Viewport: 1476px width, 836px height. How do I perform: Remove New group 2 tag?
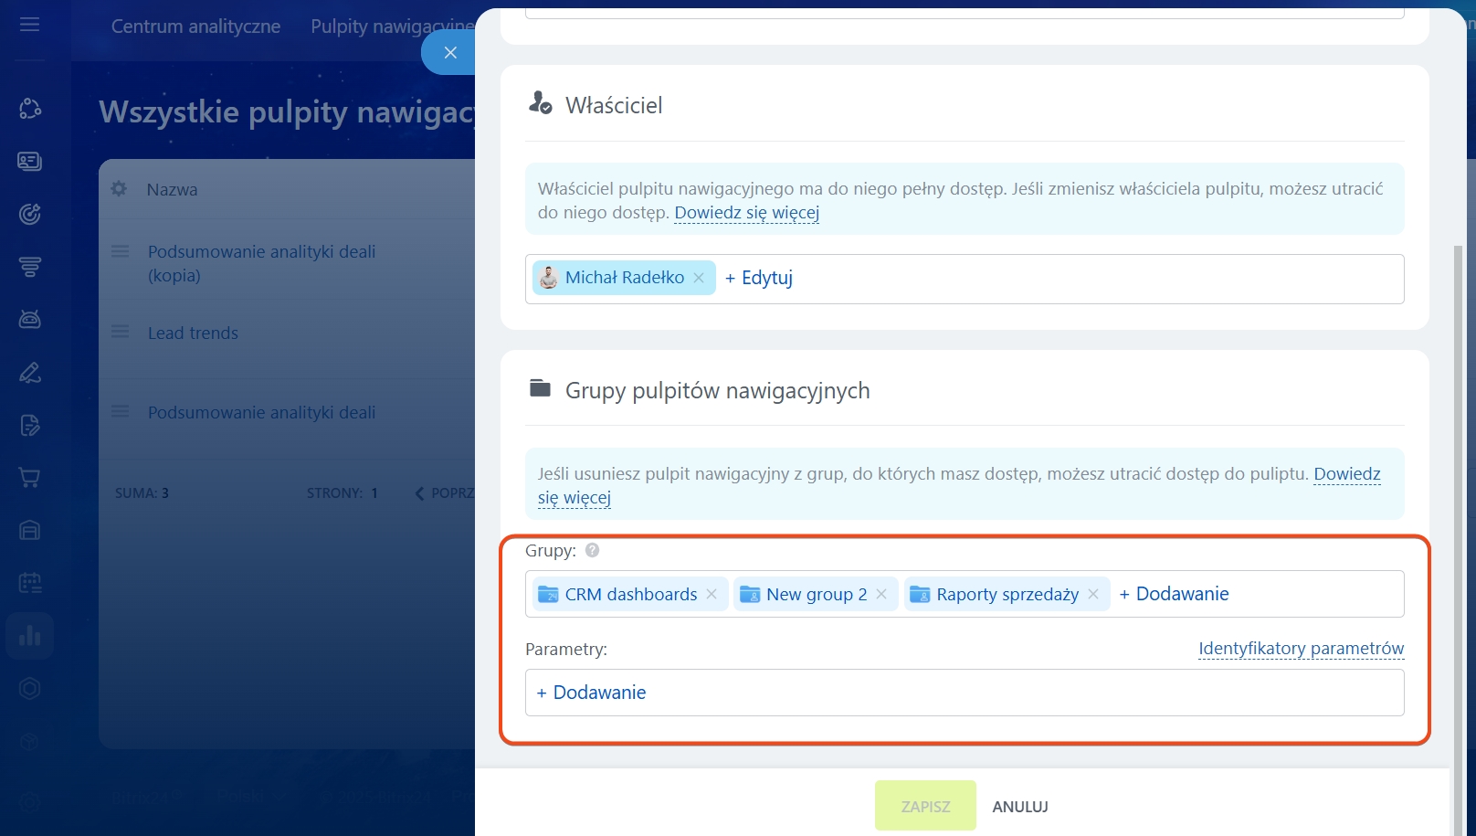[x=881, y=594]
